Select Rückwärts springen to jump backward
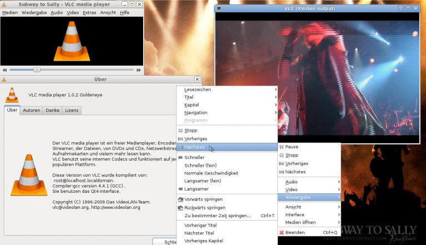The width and height of the screenshot is (426, 245). [204, 208]
